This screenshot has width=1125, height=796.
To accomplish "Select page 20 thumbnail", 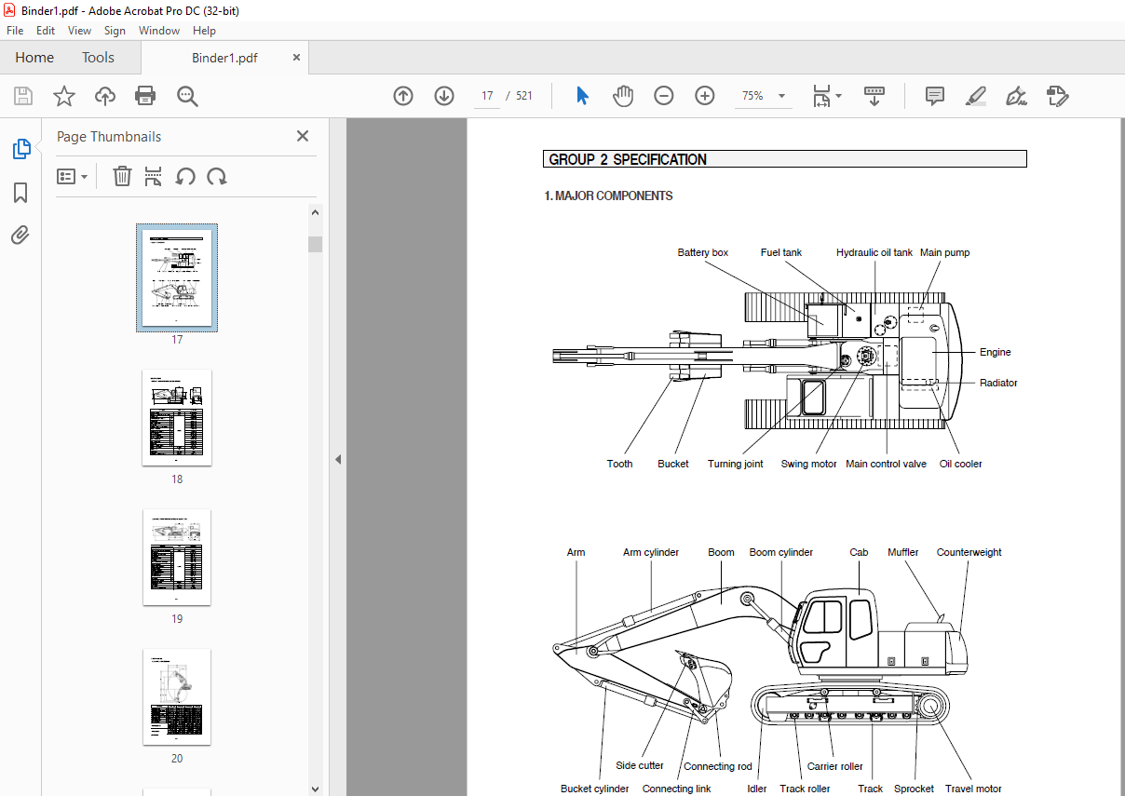I will pyautogui.click(x=177, y=696).
